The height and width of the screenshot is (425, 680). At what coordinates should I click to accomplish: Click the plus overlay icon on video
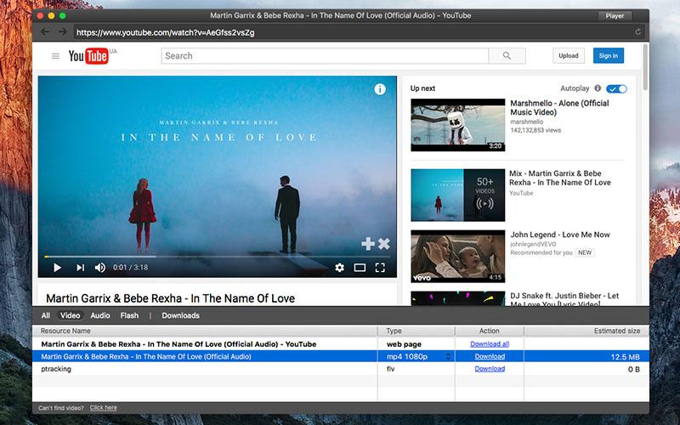tap(368, 244)
